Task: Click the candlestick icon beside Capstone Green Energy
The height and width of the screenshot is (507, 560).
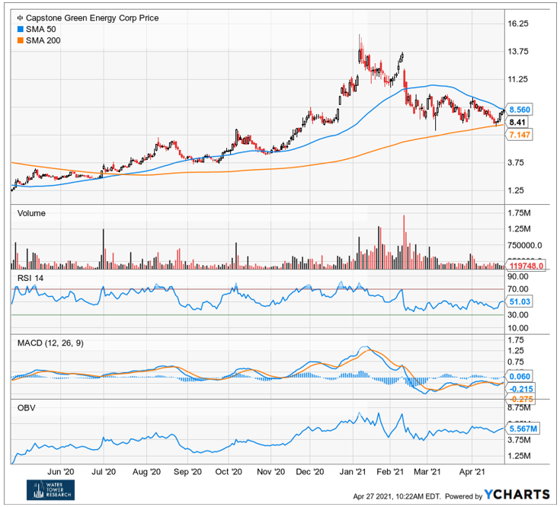Action: click(21, 18)
